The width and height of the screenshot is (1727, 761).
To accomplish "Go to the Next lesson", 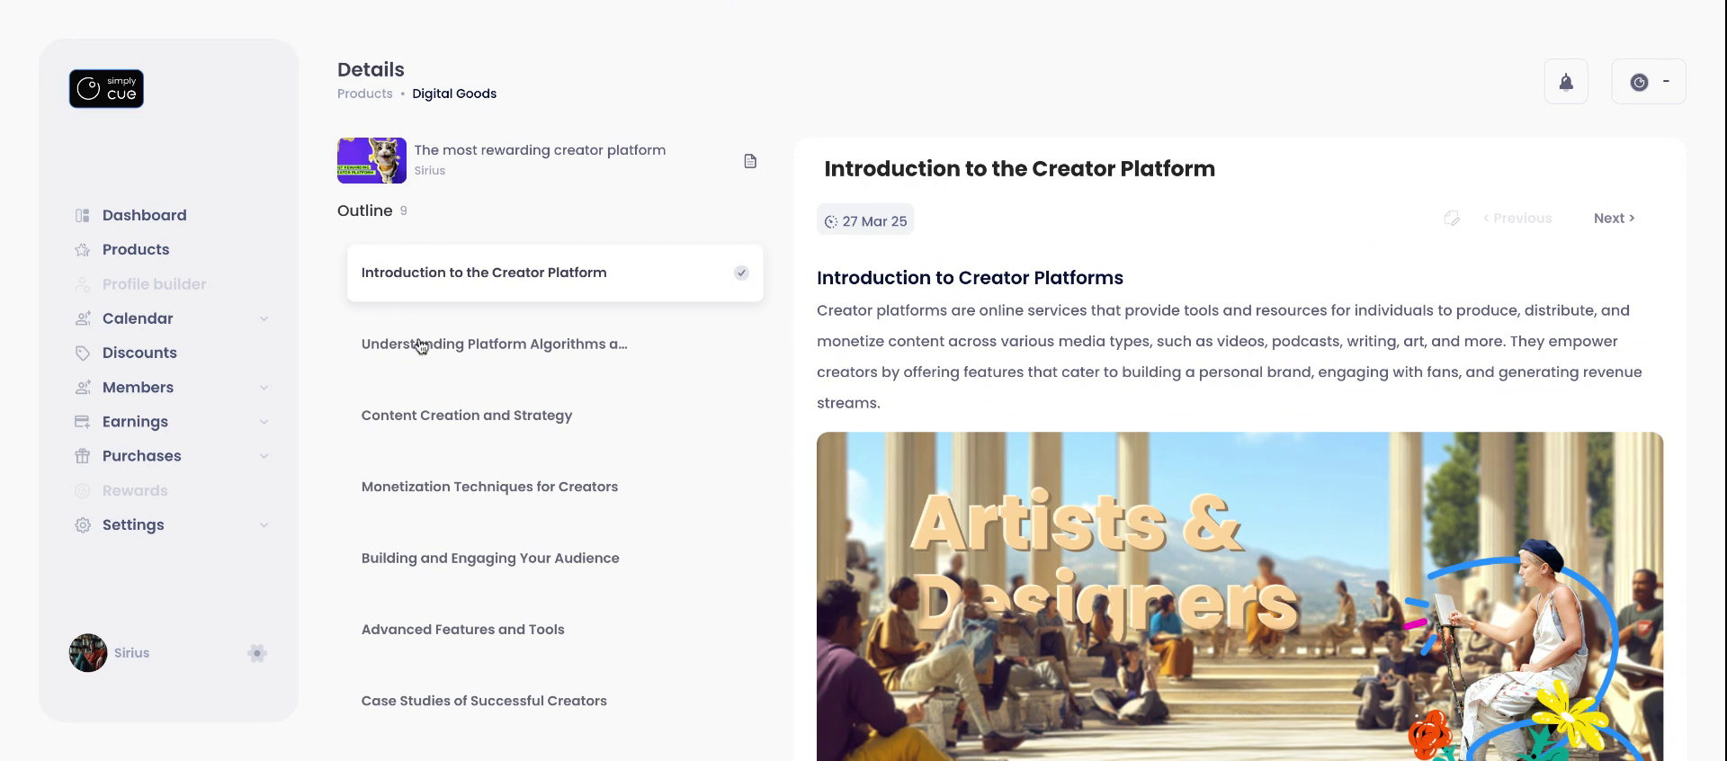I will [1614, 219].
